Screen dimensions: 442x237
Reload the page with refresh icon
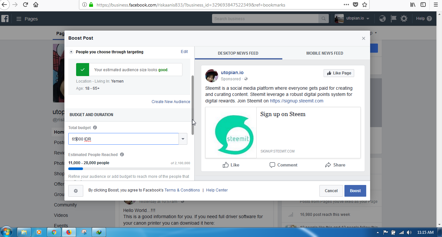(x=25, y=5)
